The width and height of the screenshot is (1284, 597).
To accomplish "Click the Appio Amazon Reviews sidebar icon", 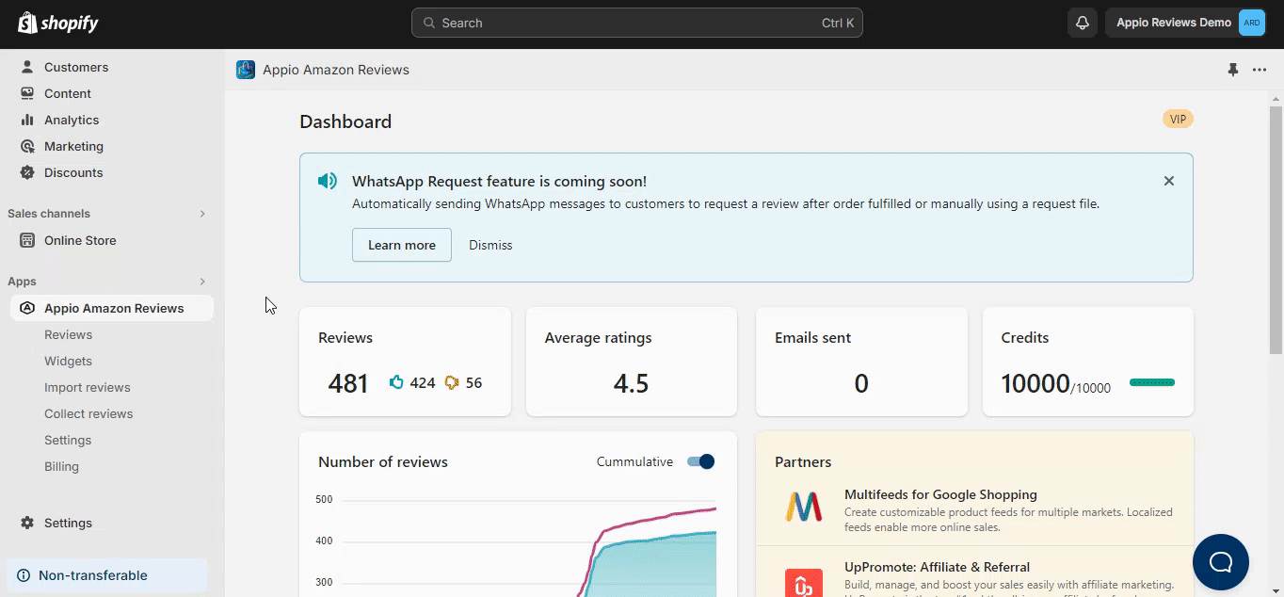I will [x=27, y=308].
